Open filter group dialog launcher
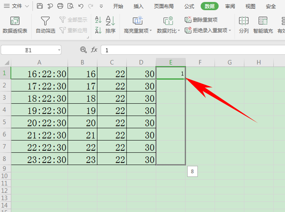Screen dimensions: 285x212 (88, 37)
